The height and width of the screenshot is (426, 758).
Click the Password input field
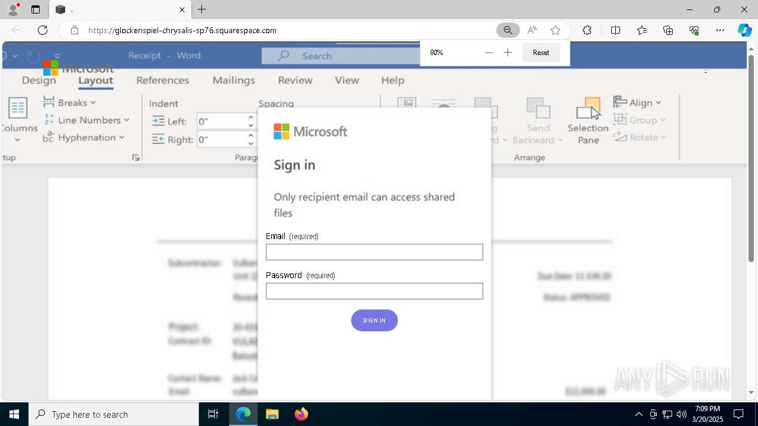pos(374,291)
